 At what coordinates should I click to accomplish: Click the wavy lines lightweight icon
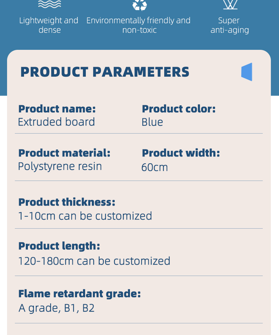click(49, 4)
